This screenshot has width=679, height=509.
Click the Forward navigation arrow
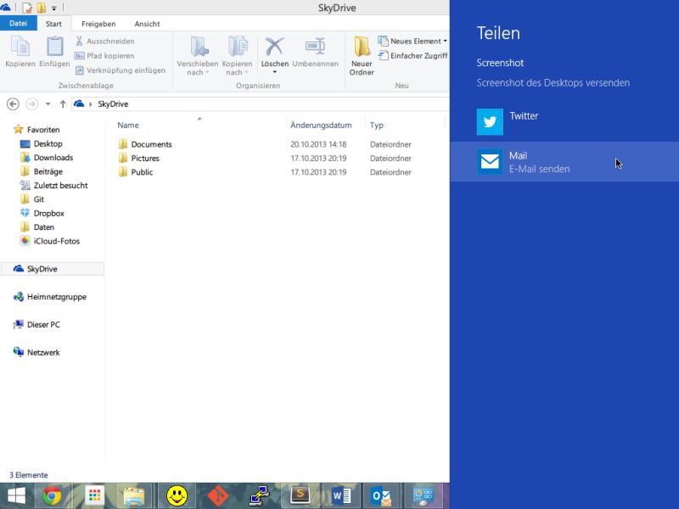[x=31, y=103]
